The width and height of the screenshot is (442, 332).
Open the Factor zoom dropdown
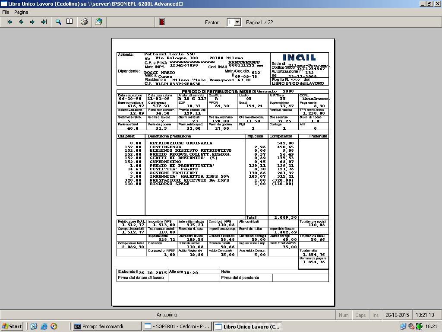click(x=237, y=22)
